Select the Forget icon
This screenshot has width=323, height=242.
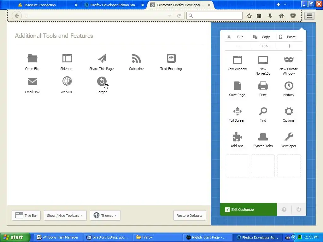102,81
